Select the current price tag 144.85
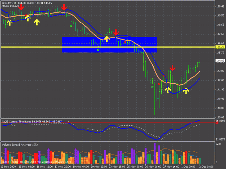This screenshot has height=169, width=226. click(x=220, y=61)
